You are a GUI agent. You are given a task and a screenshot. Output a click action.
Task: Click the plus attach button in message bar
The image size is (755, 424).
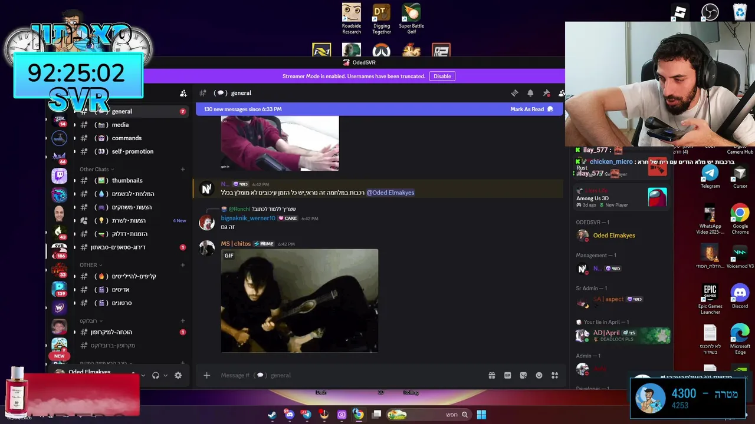206,375
